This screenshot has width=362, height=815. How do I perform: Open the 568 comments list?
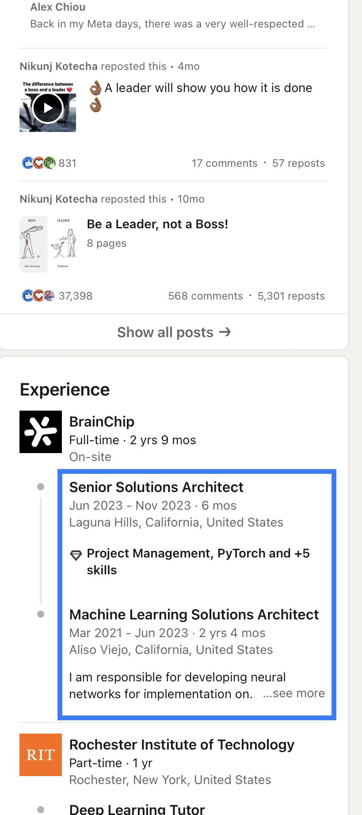point(205,296)
